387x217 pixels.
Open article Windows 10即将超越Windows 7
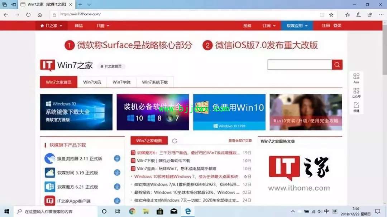pyautogui.click(x=186, y=176)
